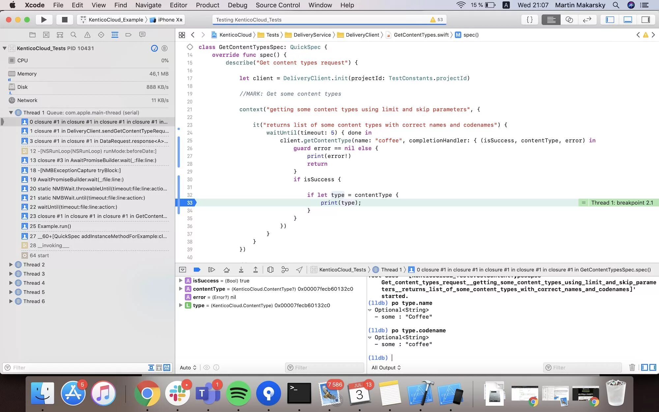
Task: Open the Auto variables scope dropdown
Action: pyautogui.click(x=188, y=368)
